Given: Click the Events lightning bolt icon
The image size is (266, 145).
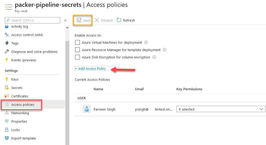Looking at the screenshot, I should click(7, 60).
